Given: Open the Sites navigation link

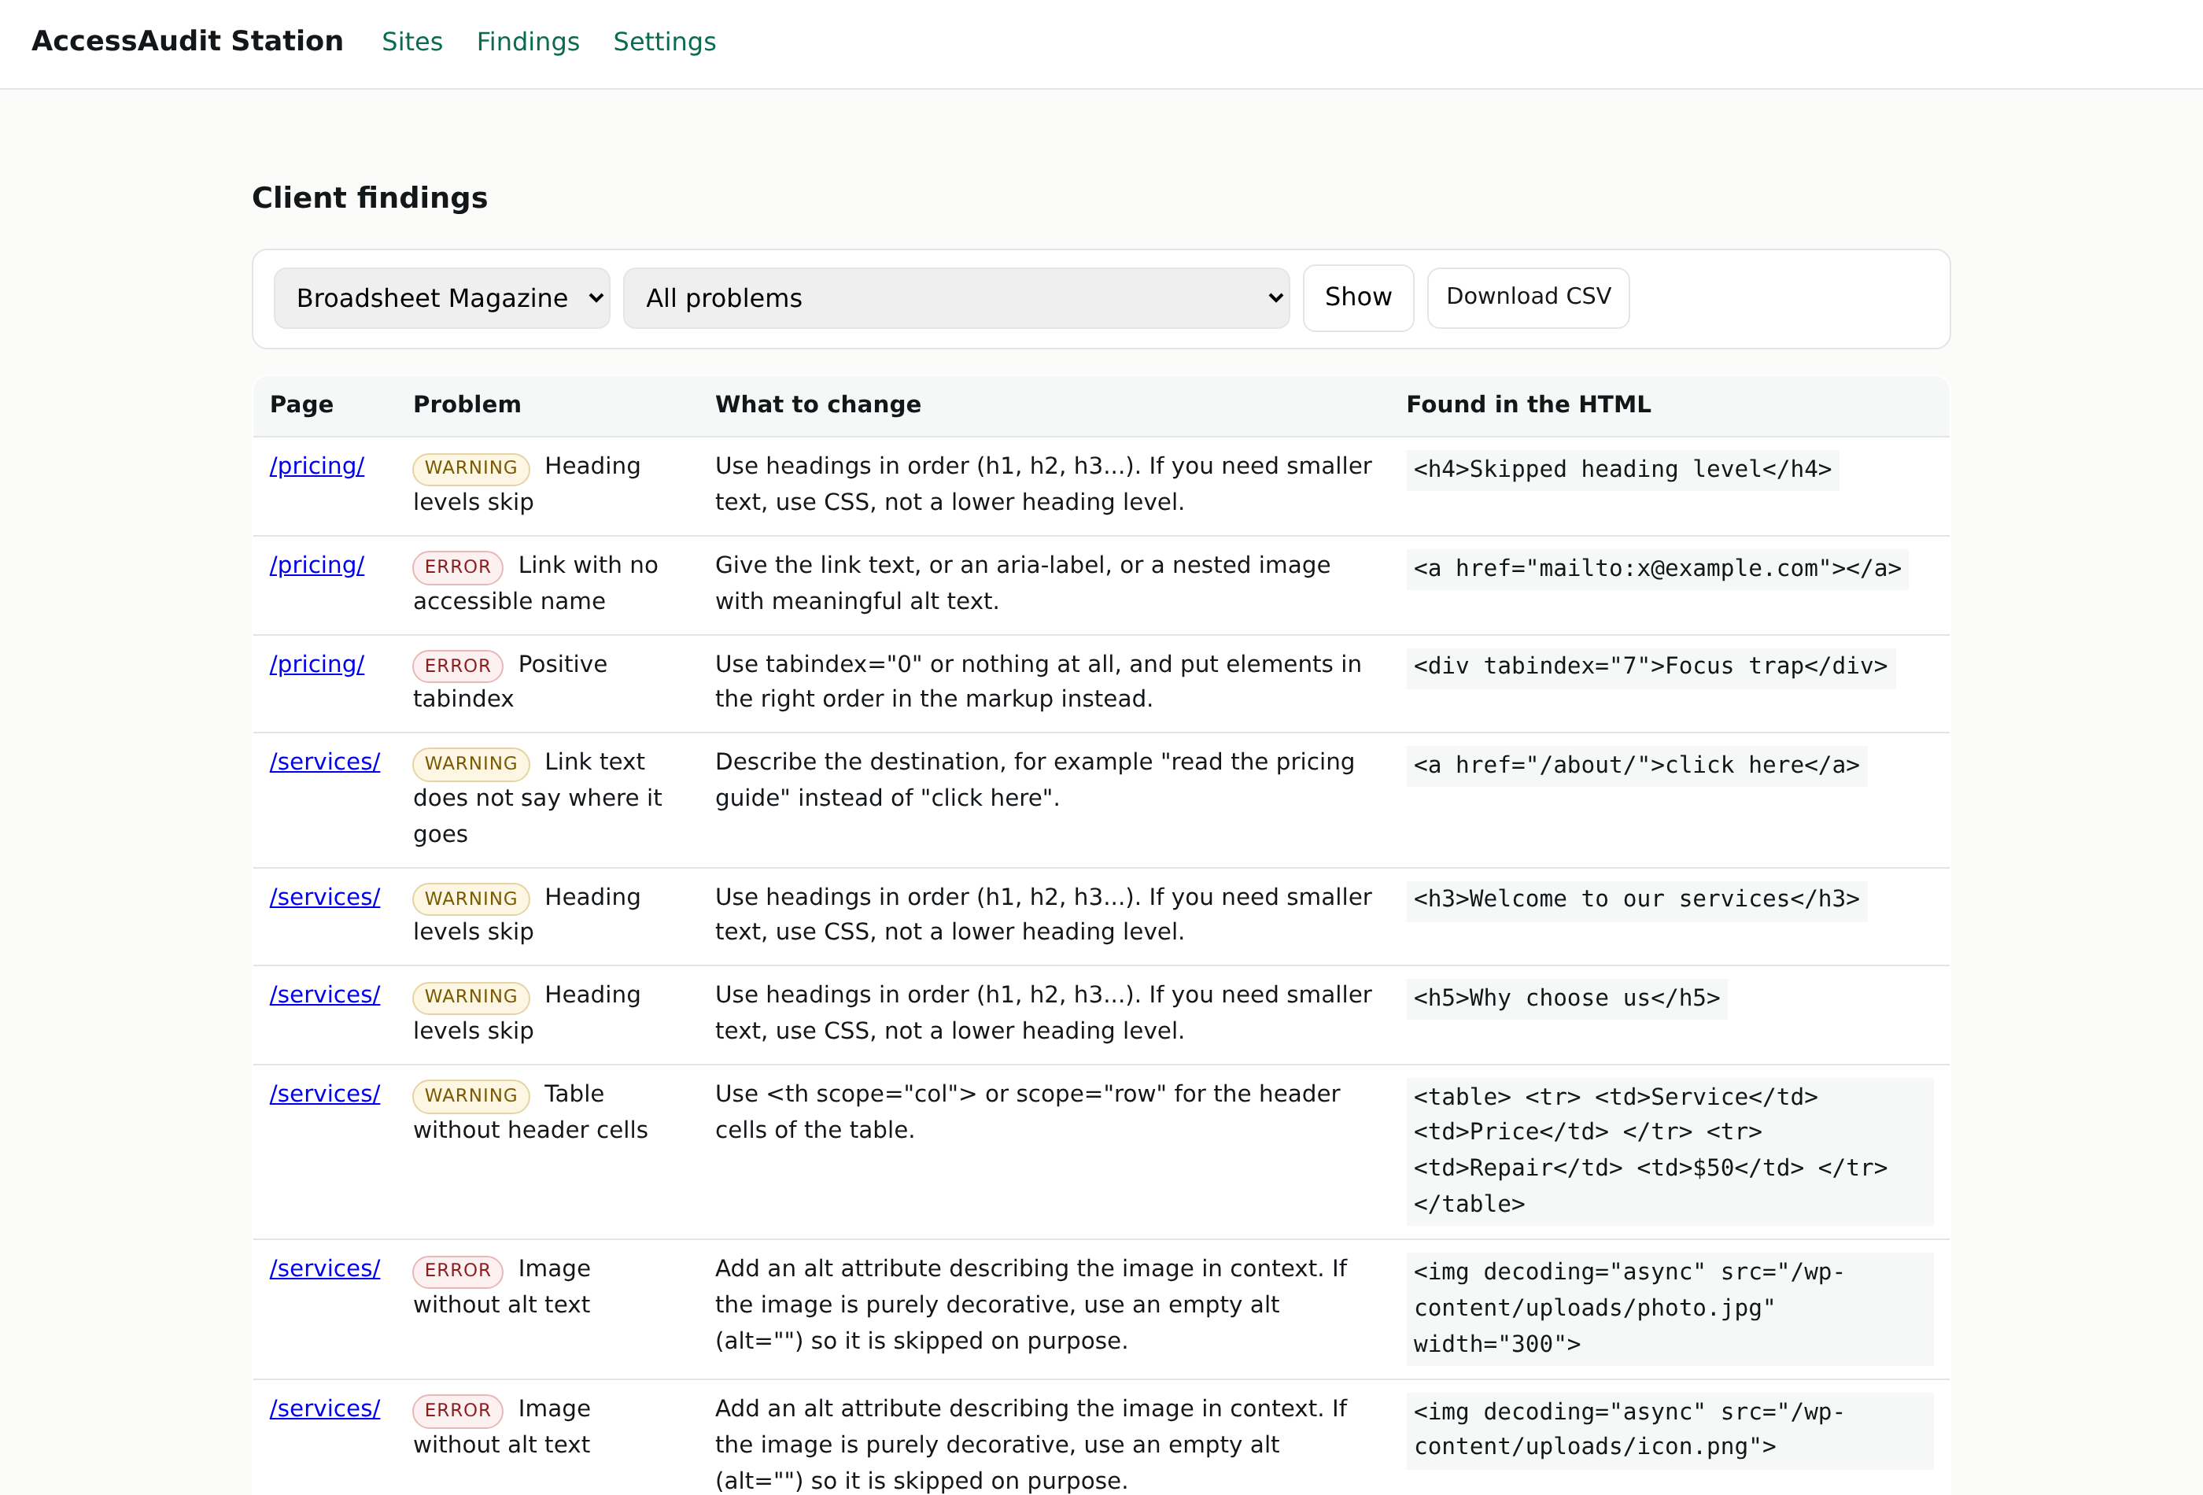Looking at the screenshot, I should 411,42.
